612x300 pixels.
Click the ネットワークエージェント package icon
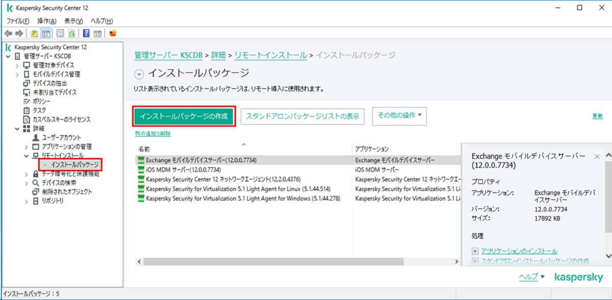pos(141,179)
